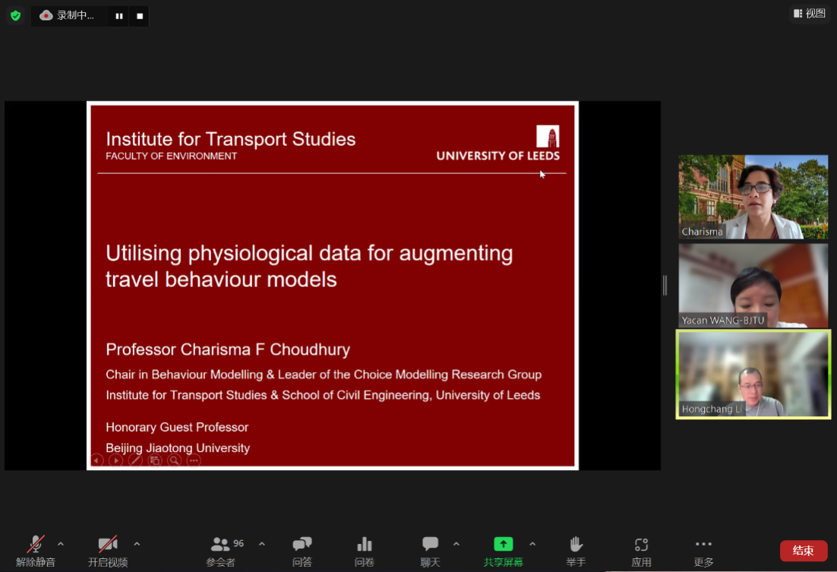837x572 pixels.
Task: Go to next slide arrow in slideshow controls
Action: coord(116,460)
